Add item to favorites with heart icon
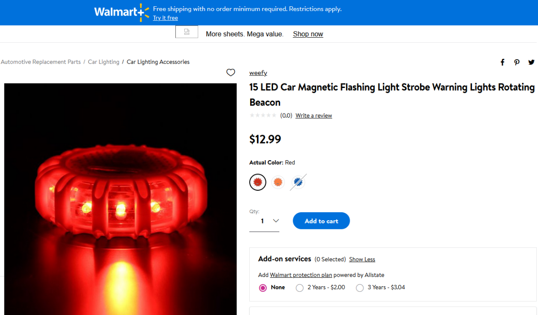The height and width of the screenshot is (315, 538). (230, 73)
